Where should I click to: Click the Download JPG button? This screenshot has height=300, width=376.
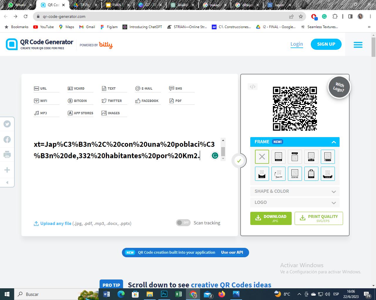pos(271,218)
